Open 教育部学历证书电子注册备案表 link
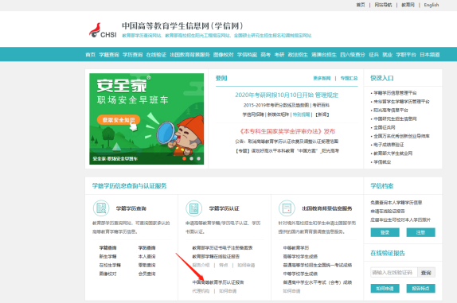The width and height of the screenshot is (457, 303). 222,247
